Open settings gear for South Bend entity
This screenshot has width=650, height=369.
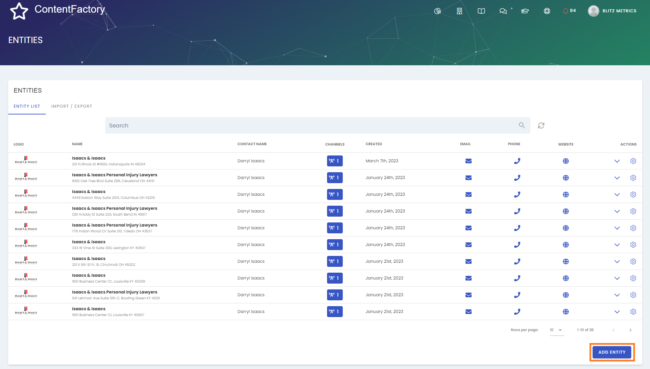click(x=633, y=211)
